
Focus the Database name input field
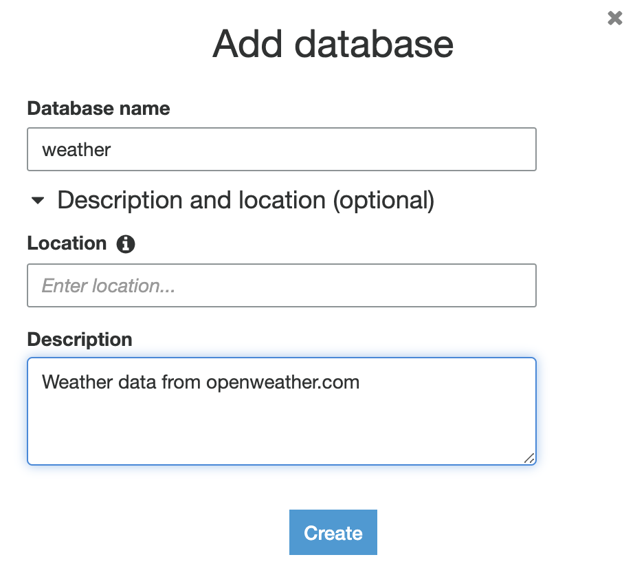[281, 149]
